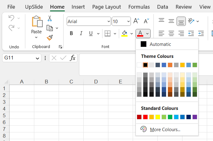Pick the red standard colour swatch
Screen dimensions: 213x141
[145, 117]
